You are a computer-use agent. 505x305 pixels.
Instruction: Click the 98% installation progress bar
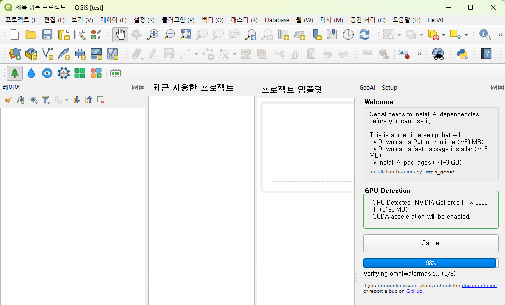(431, 263)
